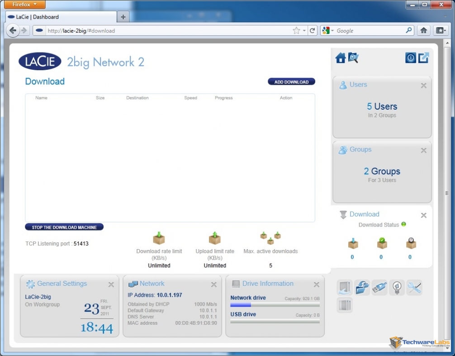Select the completed downloads green-check box icon
The width and height of the screenshot is (455, 356).
(x=382, y=243)
